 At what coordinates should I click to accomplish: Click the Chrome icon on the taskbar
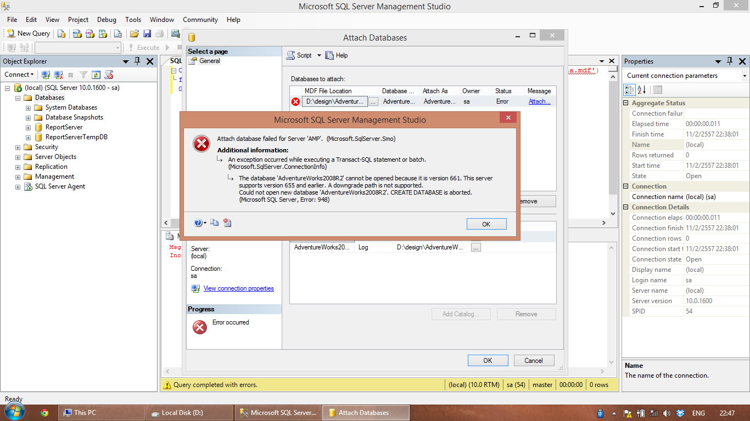[44, 413]
